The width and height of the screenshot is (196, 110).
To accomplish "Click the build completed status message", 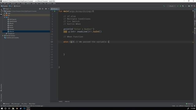I will point(23,106).
